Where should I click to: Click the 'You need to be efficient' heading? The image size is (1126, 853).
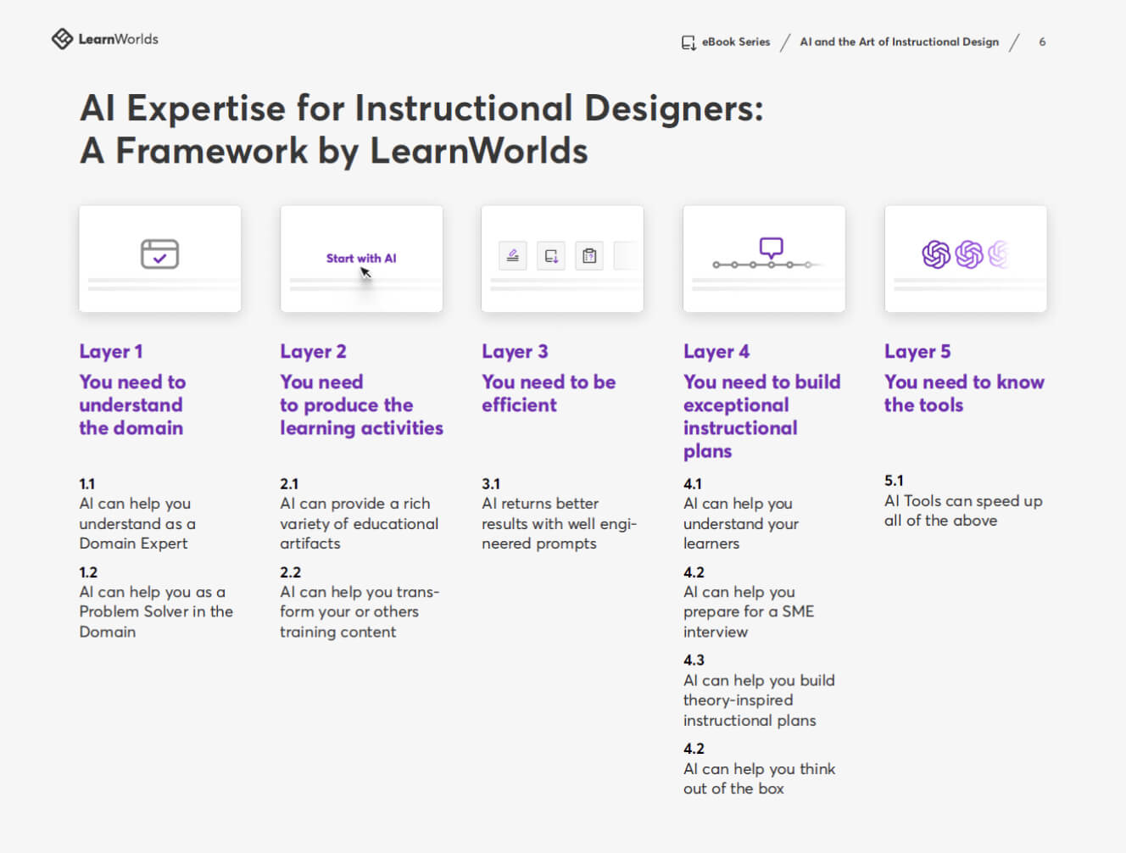[x=548, y=393]
